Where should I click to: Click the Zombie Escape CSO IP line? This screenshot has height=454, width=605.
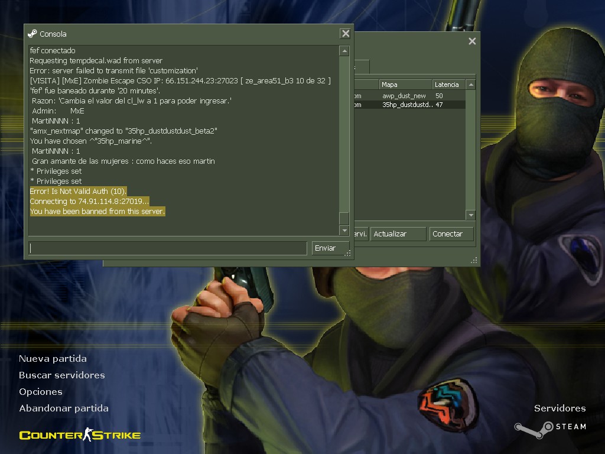tap(180, 80)
